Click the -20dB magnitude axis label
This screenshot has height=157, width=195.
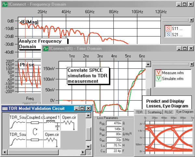[x=9, y=36]
